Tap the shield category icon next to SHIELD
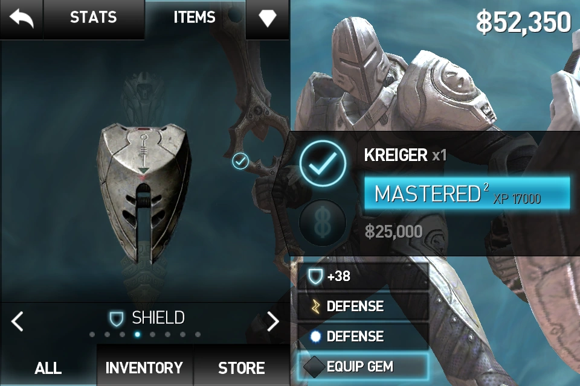Image resolution: width=580 pixels, height=386 pixels. tap(116, 318)
